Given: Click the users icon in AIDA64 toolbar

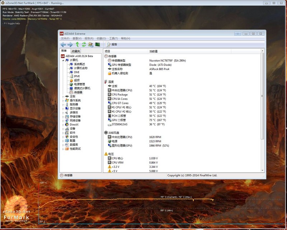Looking at the screenshot, I should [x=90, y=45].
